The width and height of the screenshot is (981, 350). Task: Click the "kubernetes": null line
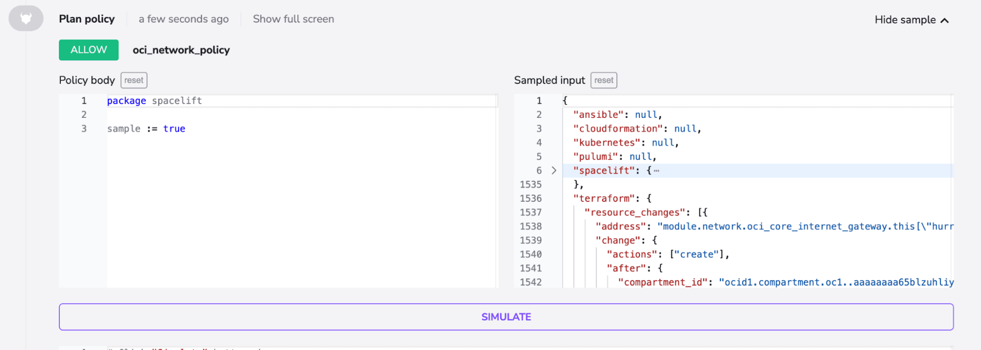point(626,143)
